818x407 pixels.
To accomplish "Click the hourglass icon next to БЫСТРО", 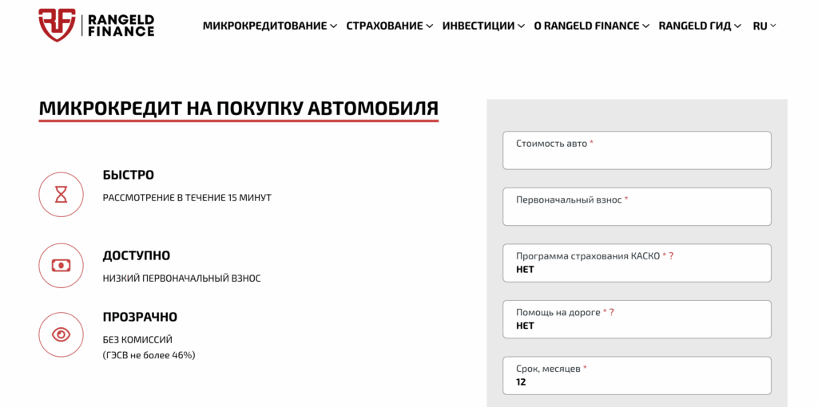I will [61, 194].
